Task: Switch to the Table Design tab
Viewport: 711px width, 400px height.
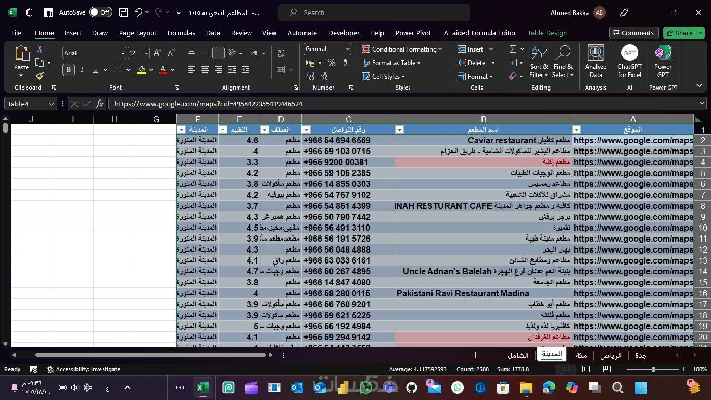Action: 547,33
